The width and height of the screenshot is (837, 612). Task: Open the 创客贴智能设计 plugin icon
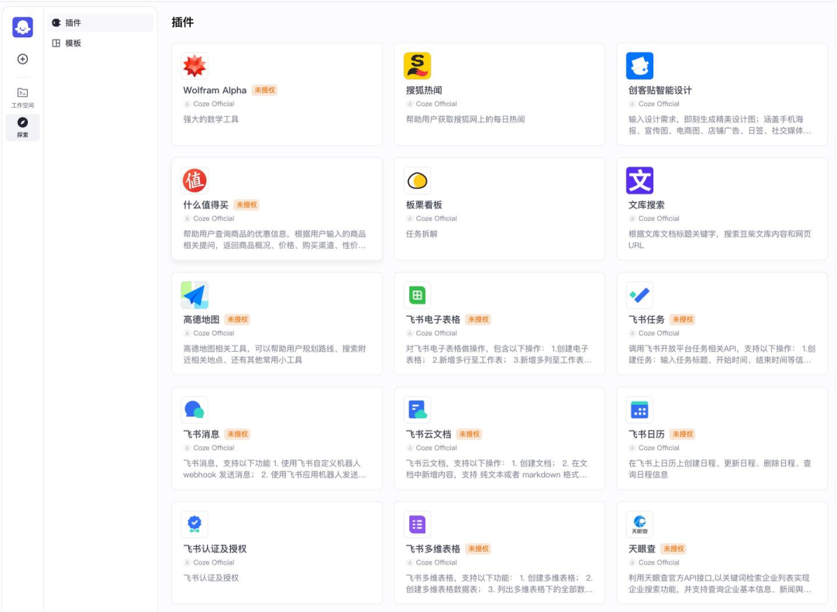point(640,65)
